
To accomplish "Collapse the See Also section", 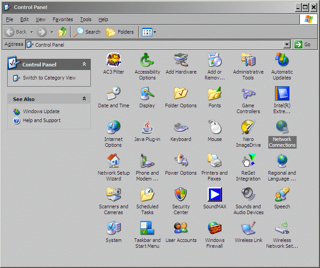I will (x=84, y=99).
